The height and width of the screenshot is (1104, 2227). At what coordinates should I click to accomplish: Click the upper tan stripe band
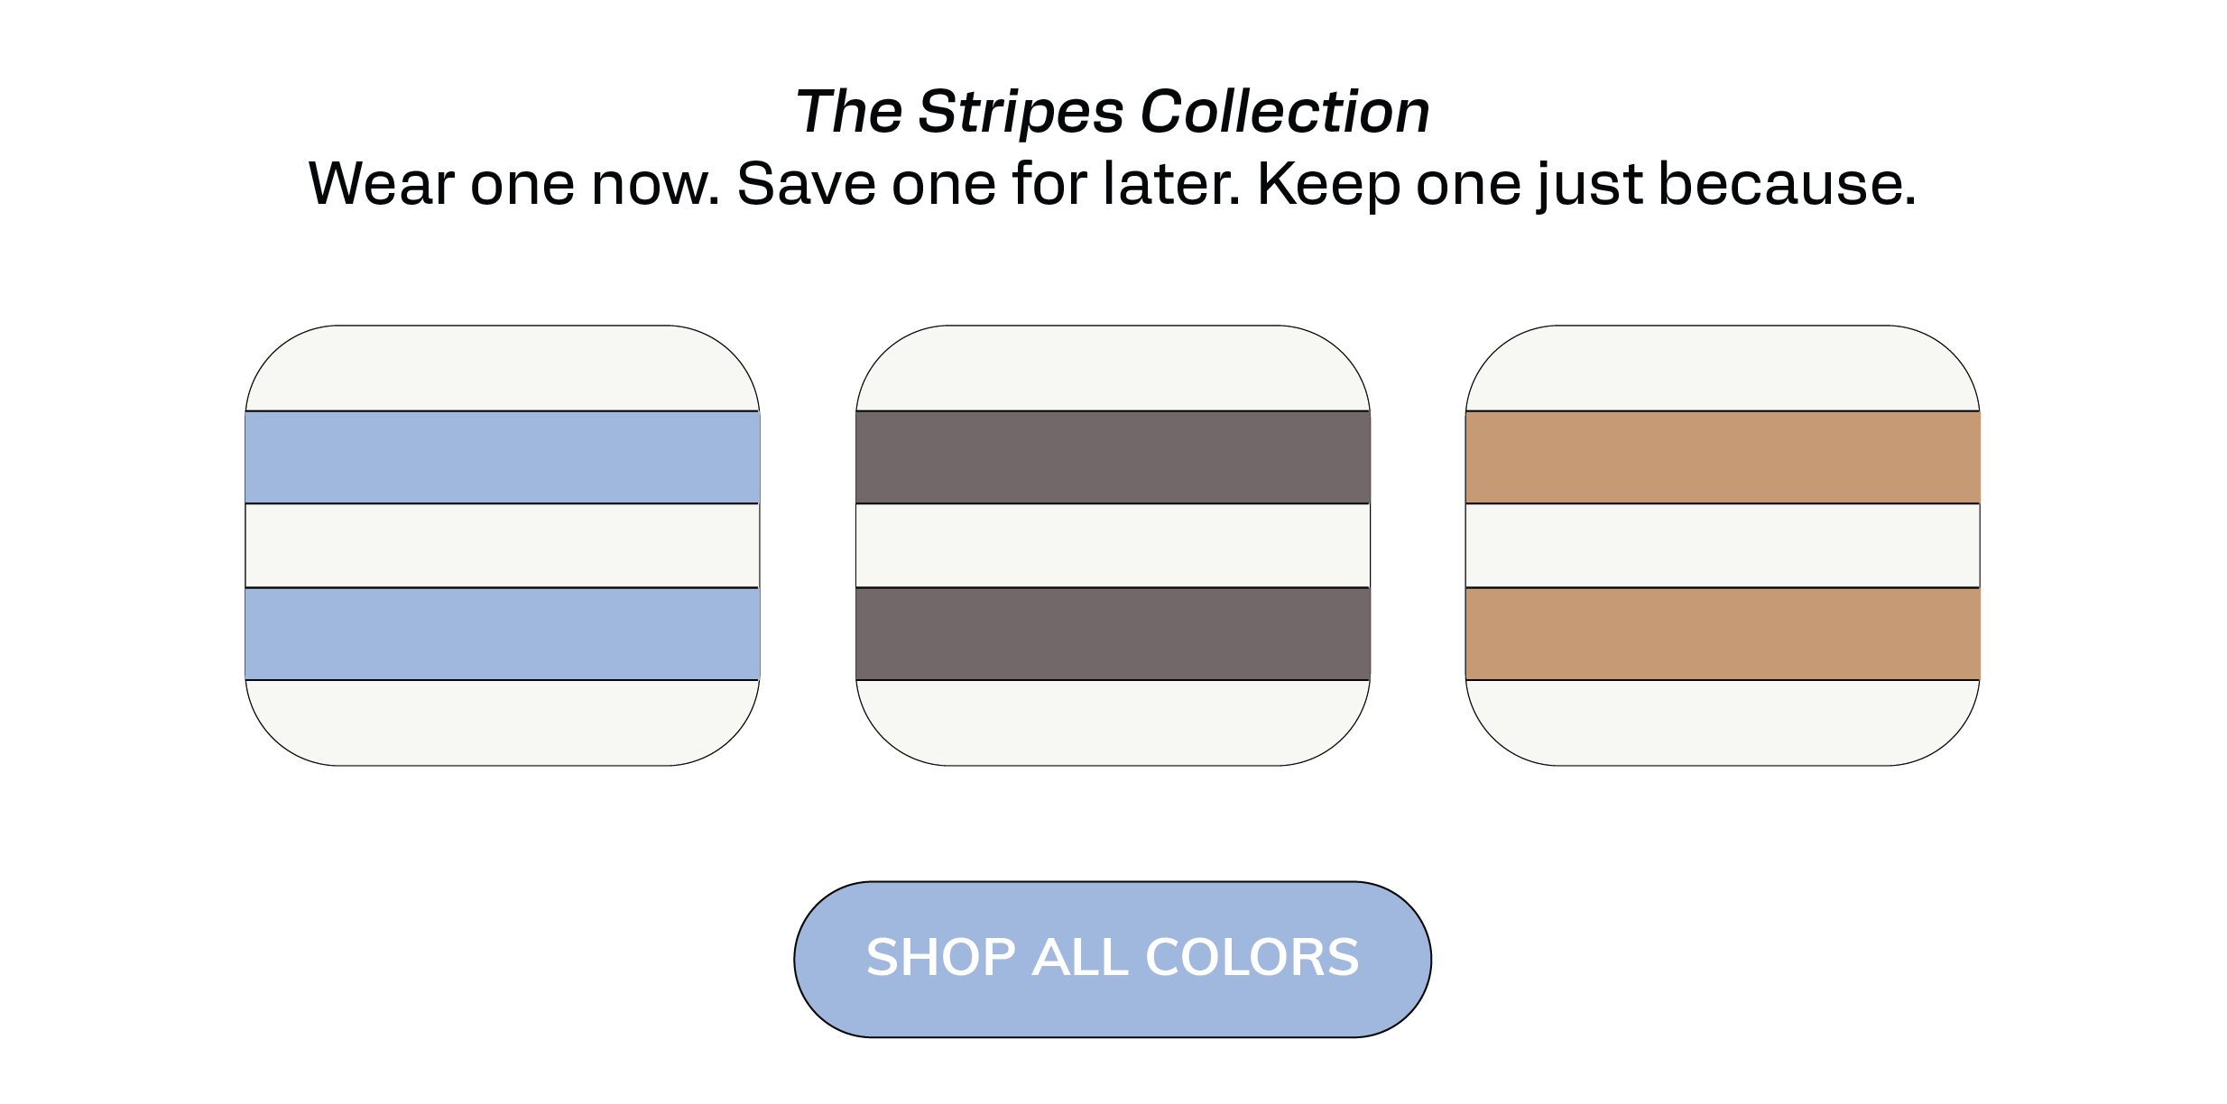1723,457
